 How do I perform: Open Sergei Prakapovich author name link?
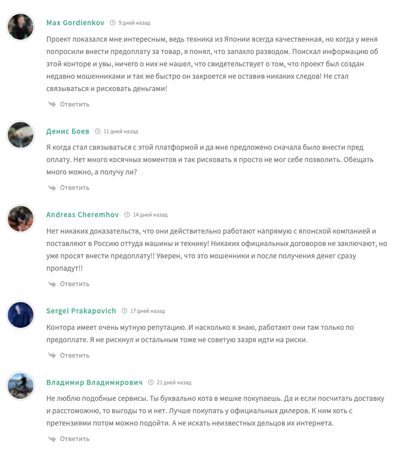pos(81,311)
